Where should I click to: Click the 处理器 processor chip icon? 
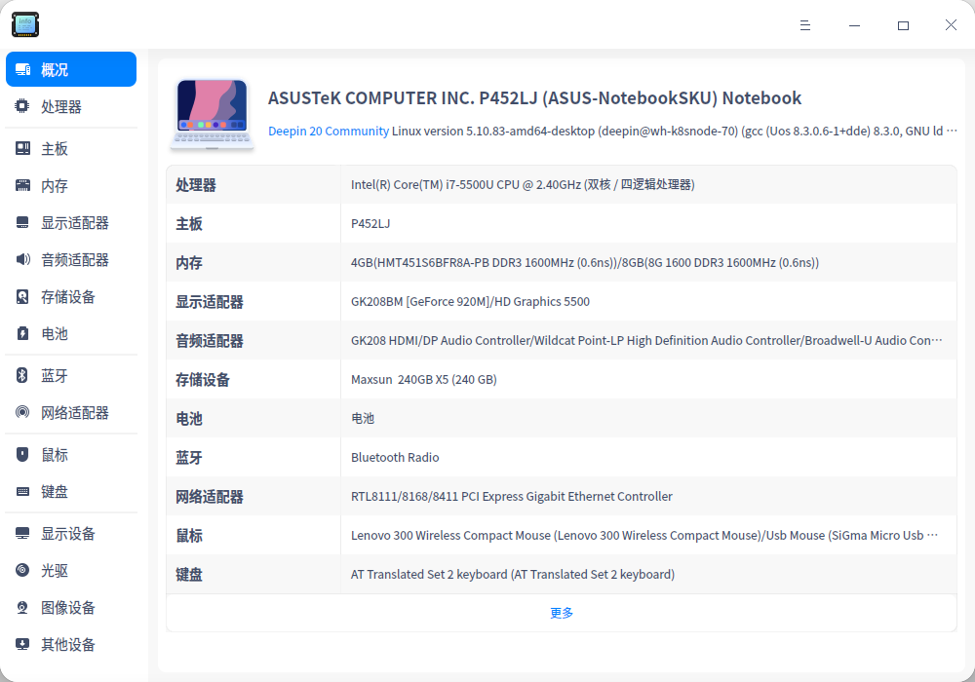[x=22, y=106]
